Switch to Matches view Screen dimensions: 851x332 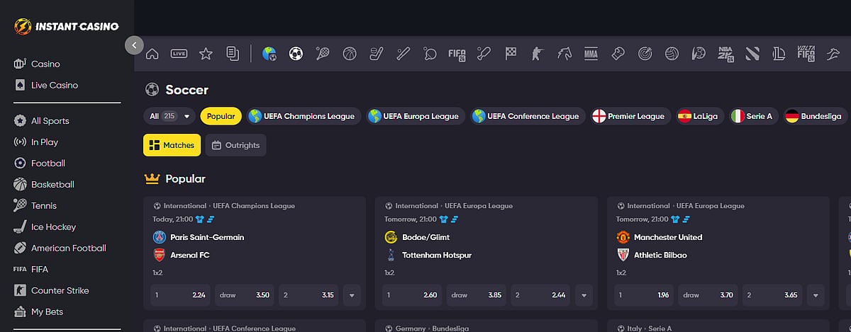point(172,145)
